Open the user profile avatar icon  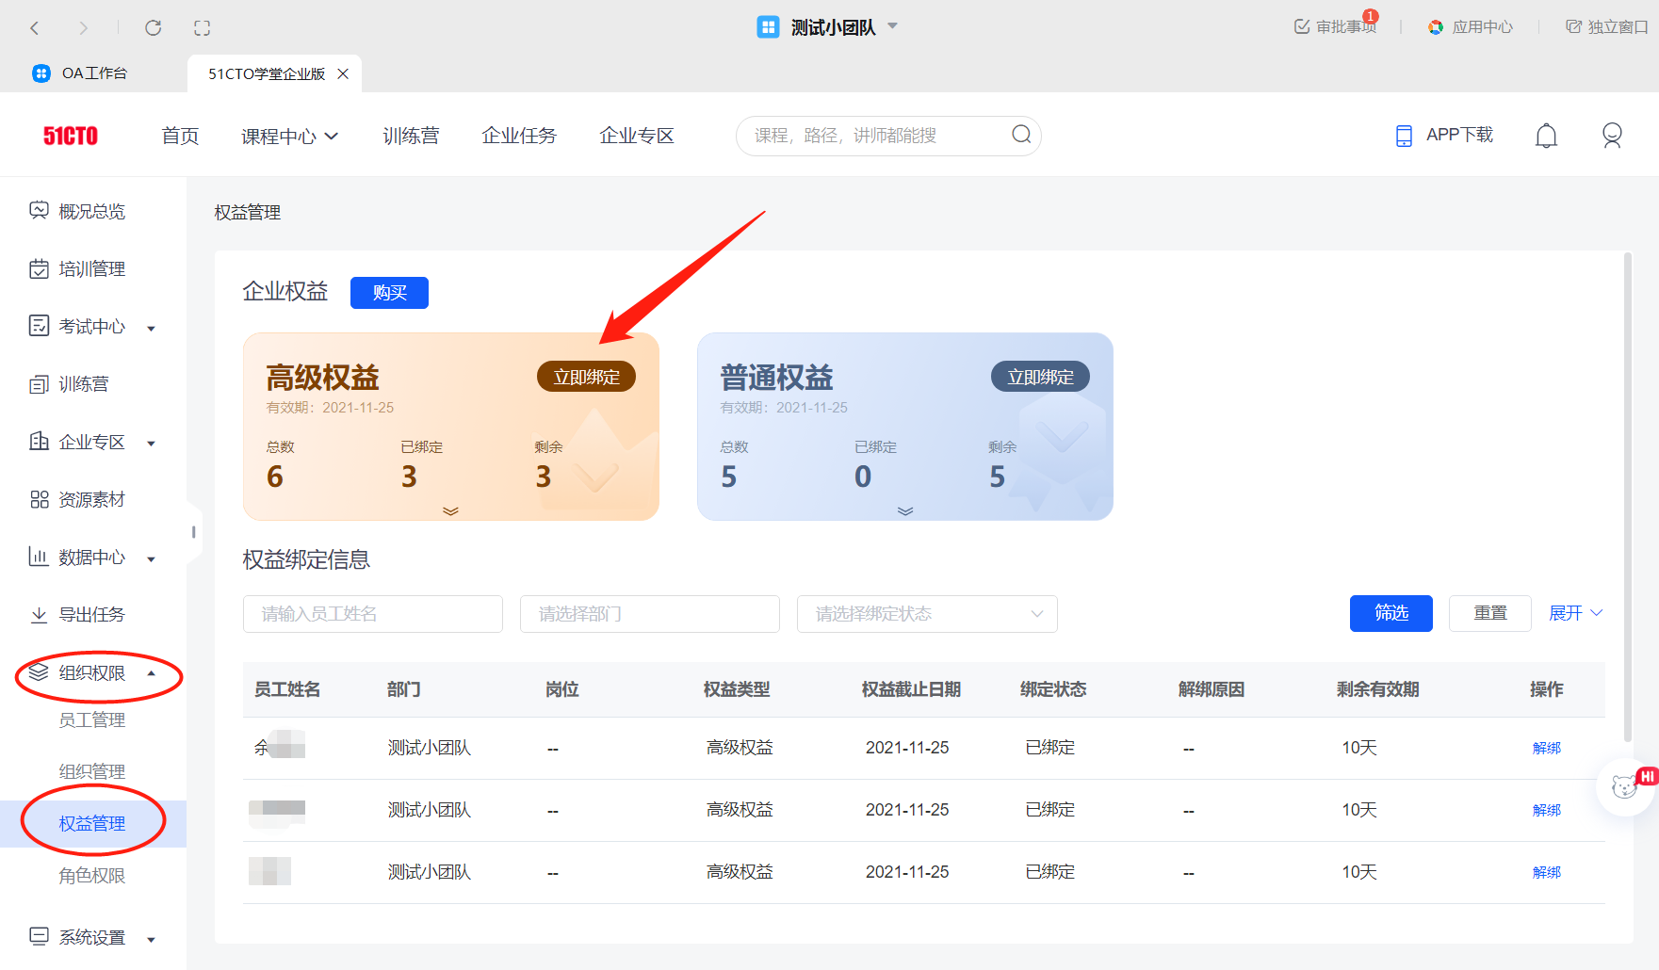[1612, 137]
